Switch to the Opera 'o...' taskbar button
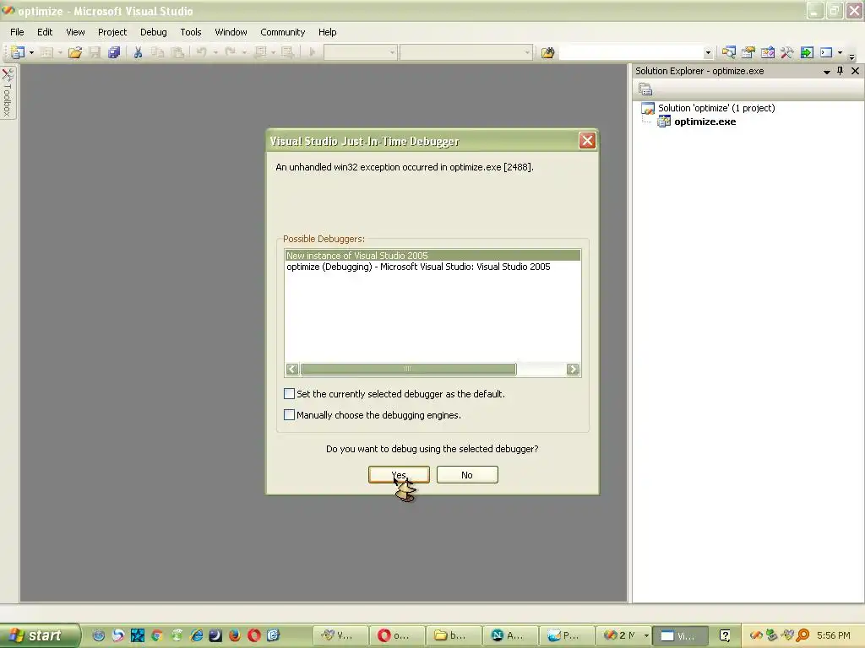The image size is (865, 648). [396, 636]
